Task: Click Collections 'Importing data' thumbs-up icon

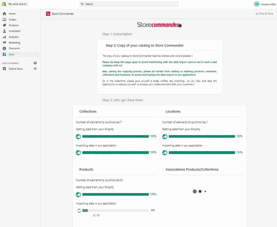Action: tap(78, 152)
